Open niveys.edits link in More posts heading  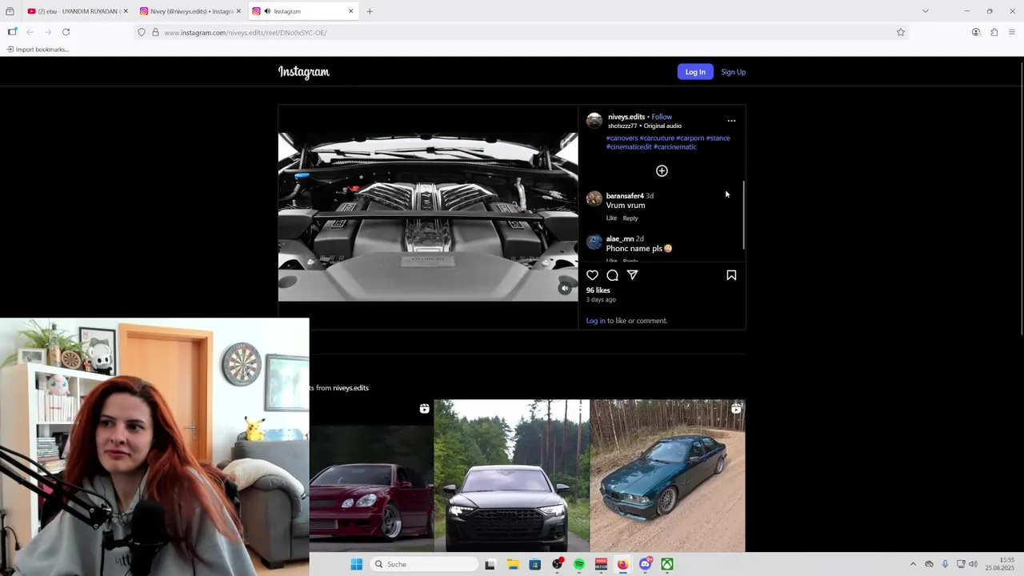(x=350, y=388)
